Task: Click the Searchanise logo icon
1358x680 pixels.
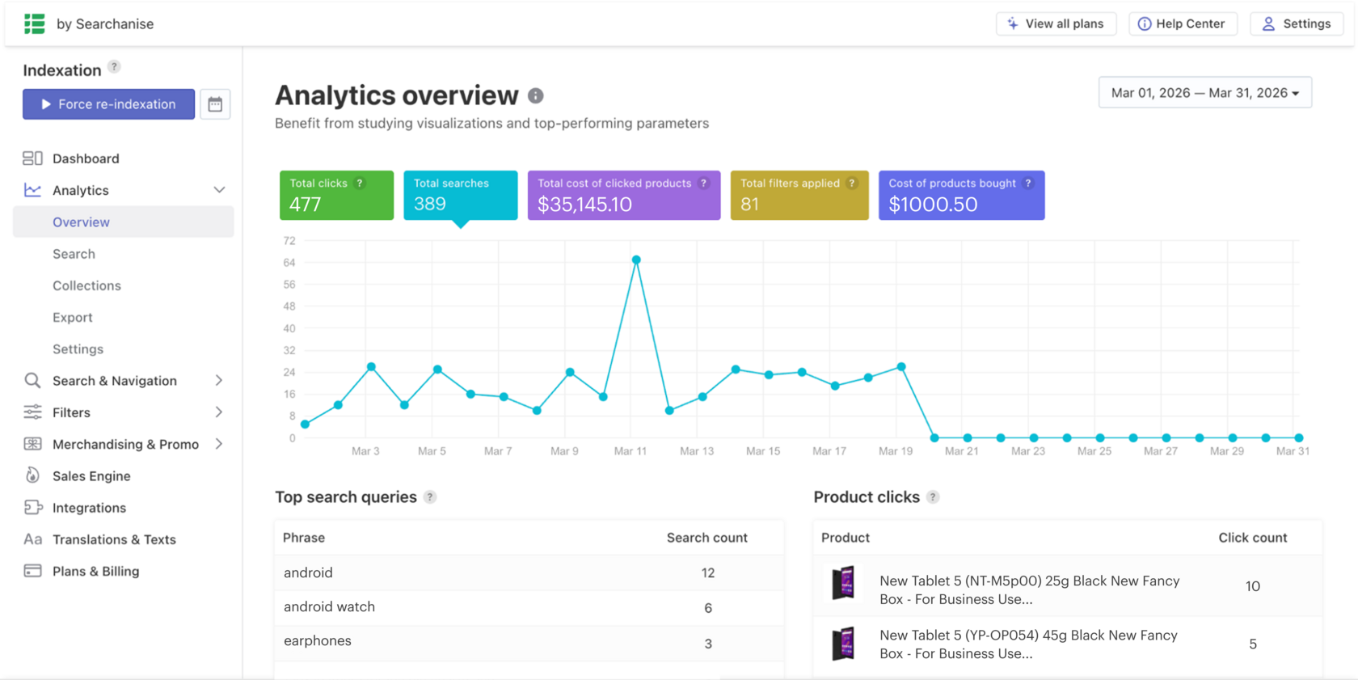Action: 34,23
